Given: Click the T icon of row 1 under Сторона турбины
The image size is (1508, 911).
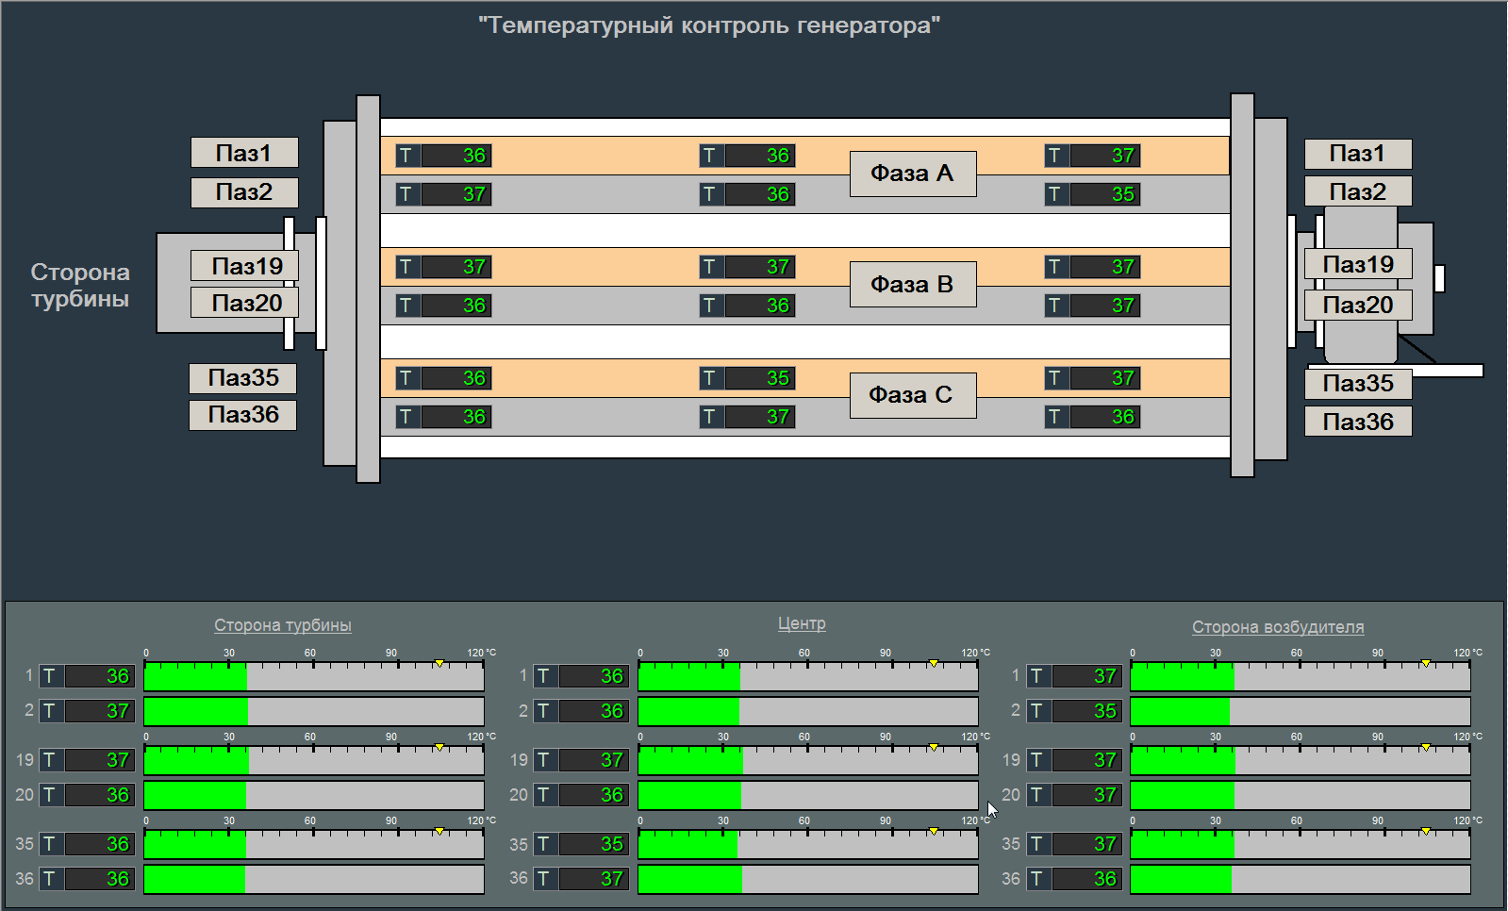Looking at the screenshot, I should pos(50,676).
